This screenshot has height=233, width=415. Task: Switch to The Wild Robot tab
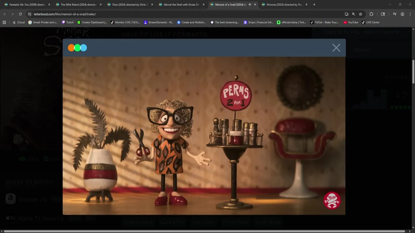click(79, 5)
